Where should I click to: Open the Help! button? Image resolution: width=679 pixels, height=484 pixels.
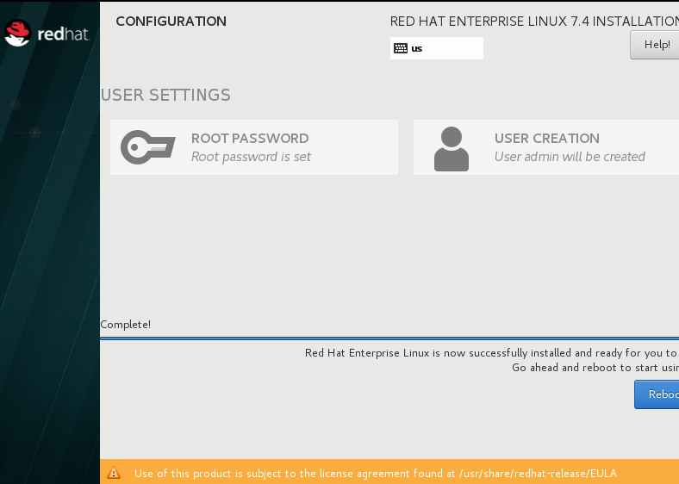(654, 45)
